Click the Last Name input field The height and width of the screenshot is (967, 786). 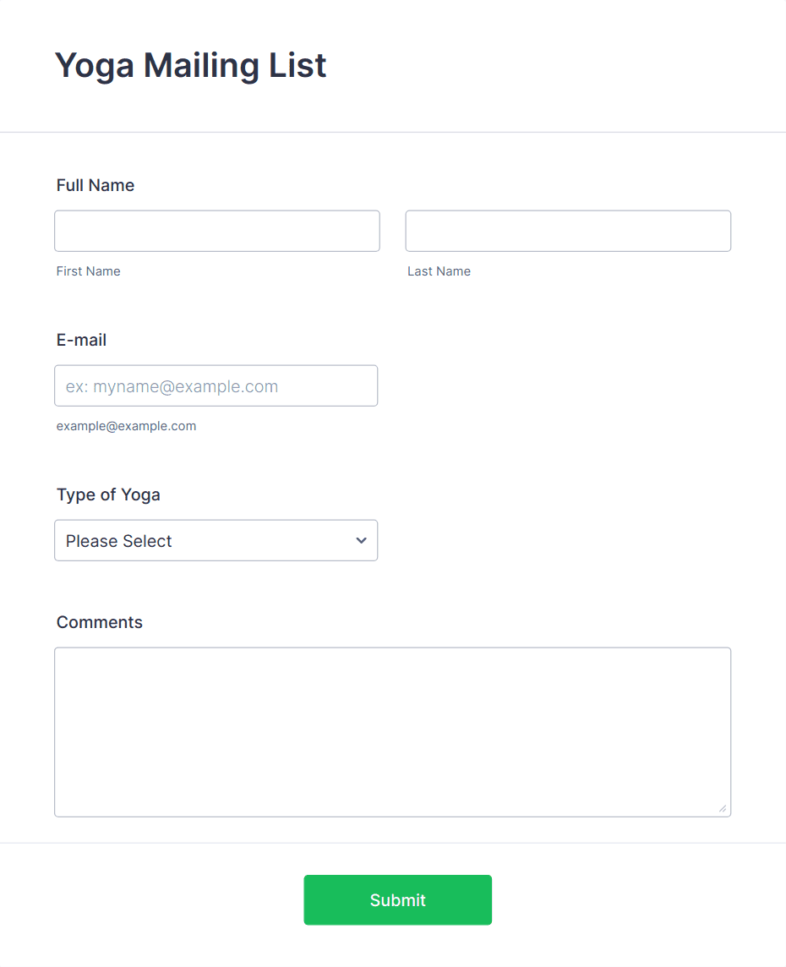[x=568, y=231]
